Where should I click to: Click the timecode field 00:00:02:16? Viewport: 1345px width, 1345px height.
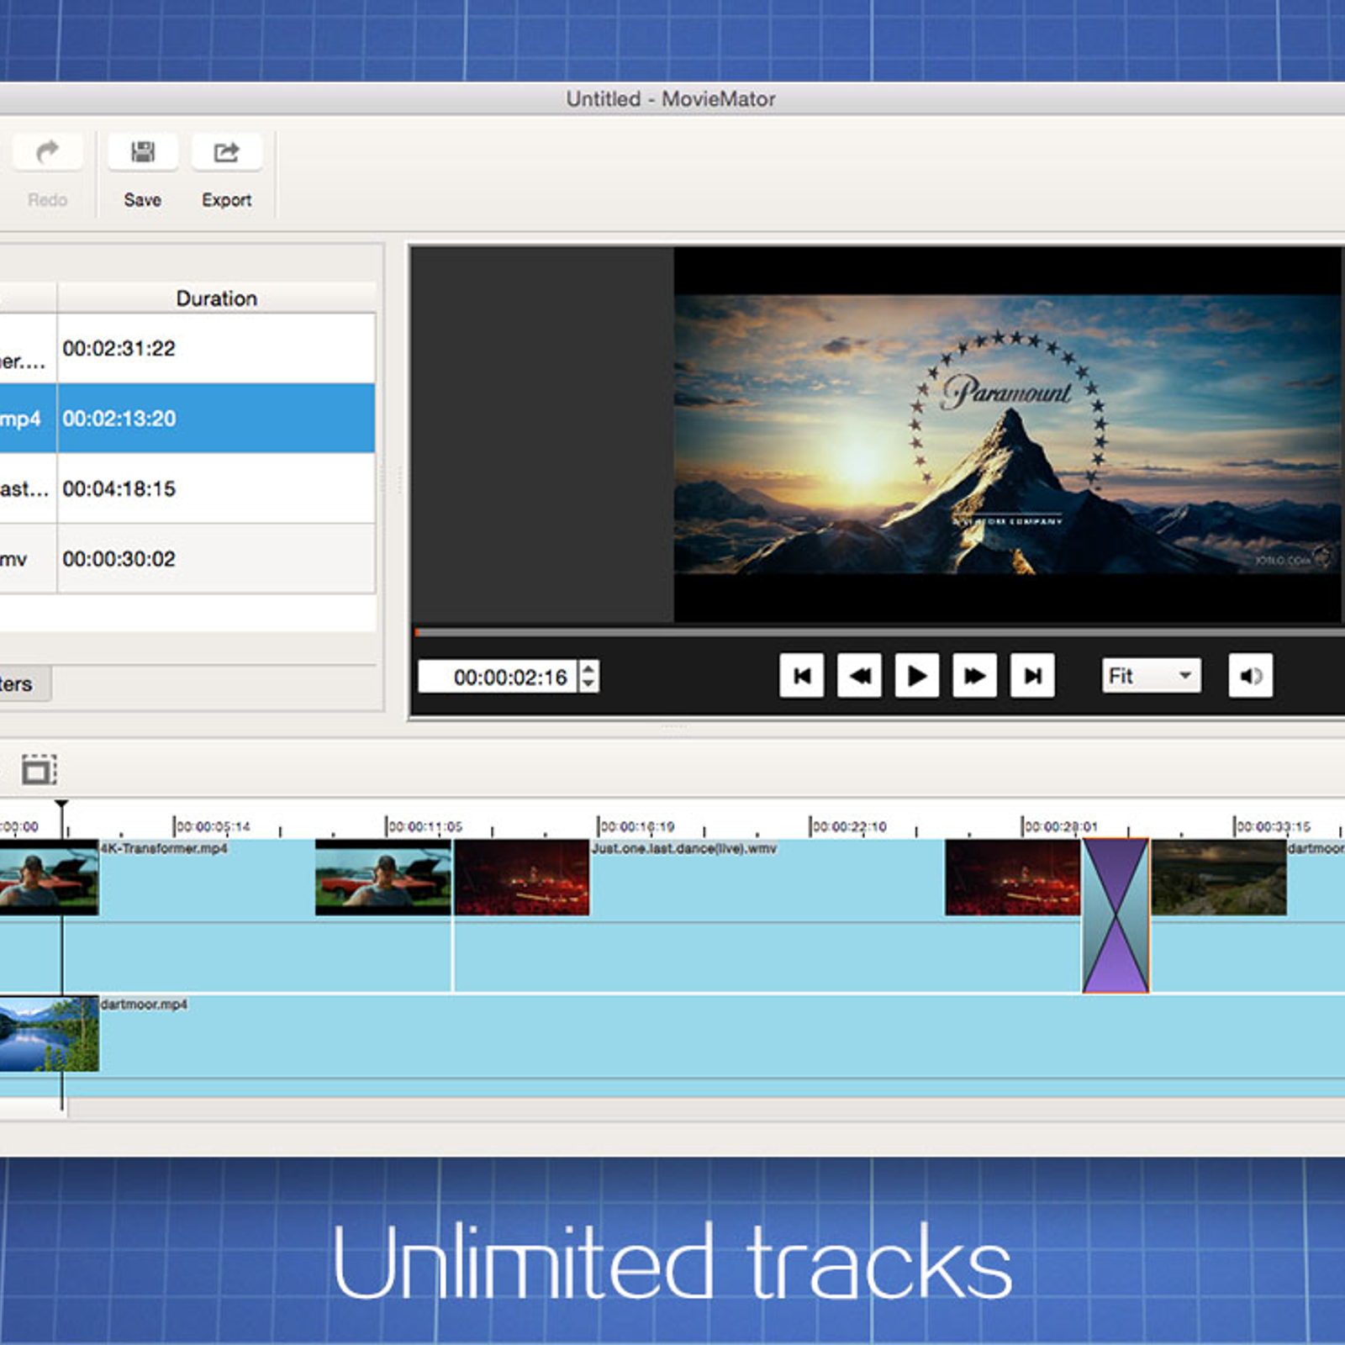point(498,677)
